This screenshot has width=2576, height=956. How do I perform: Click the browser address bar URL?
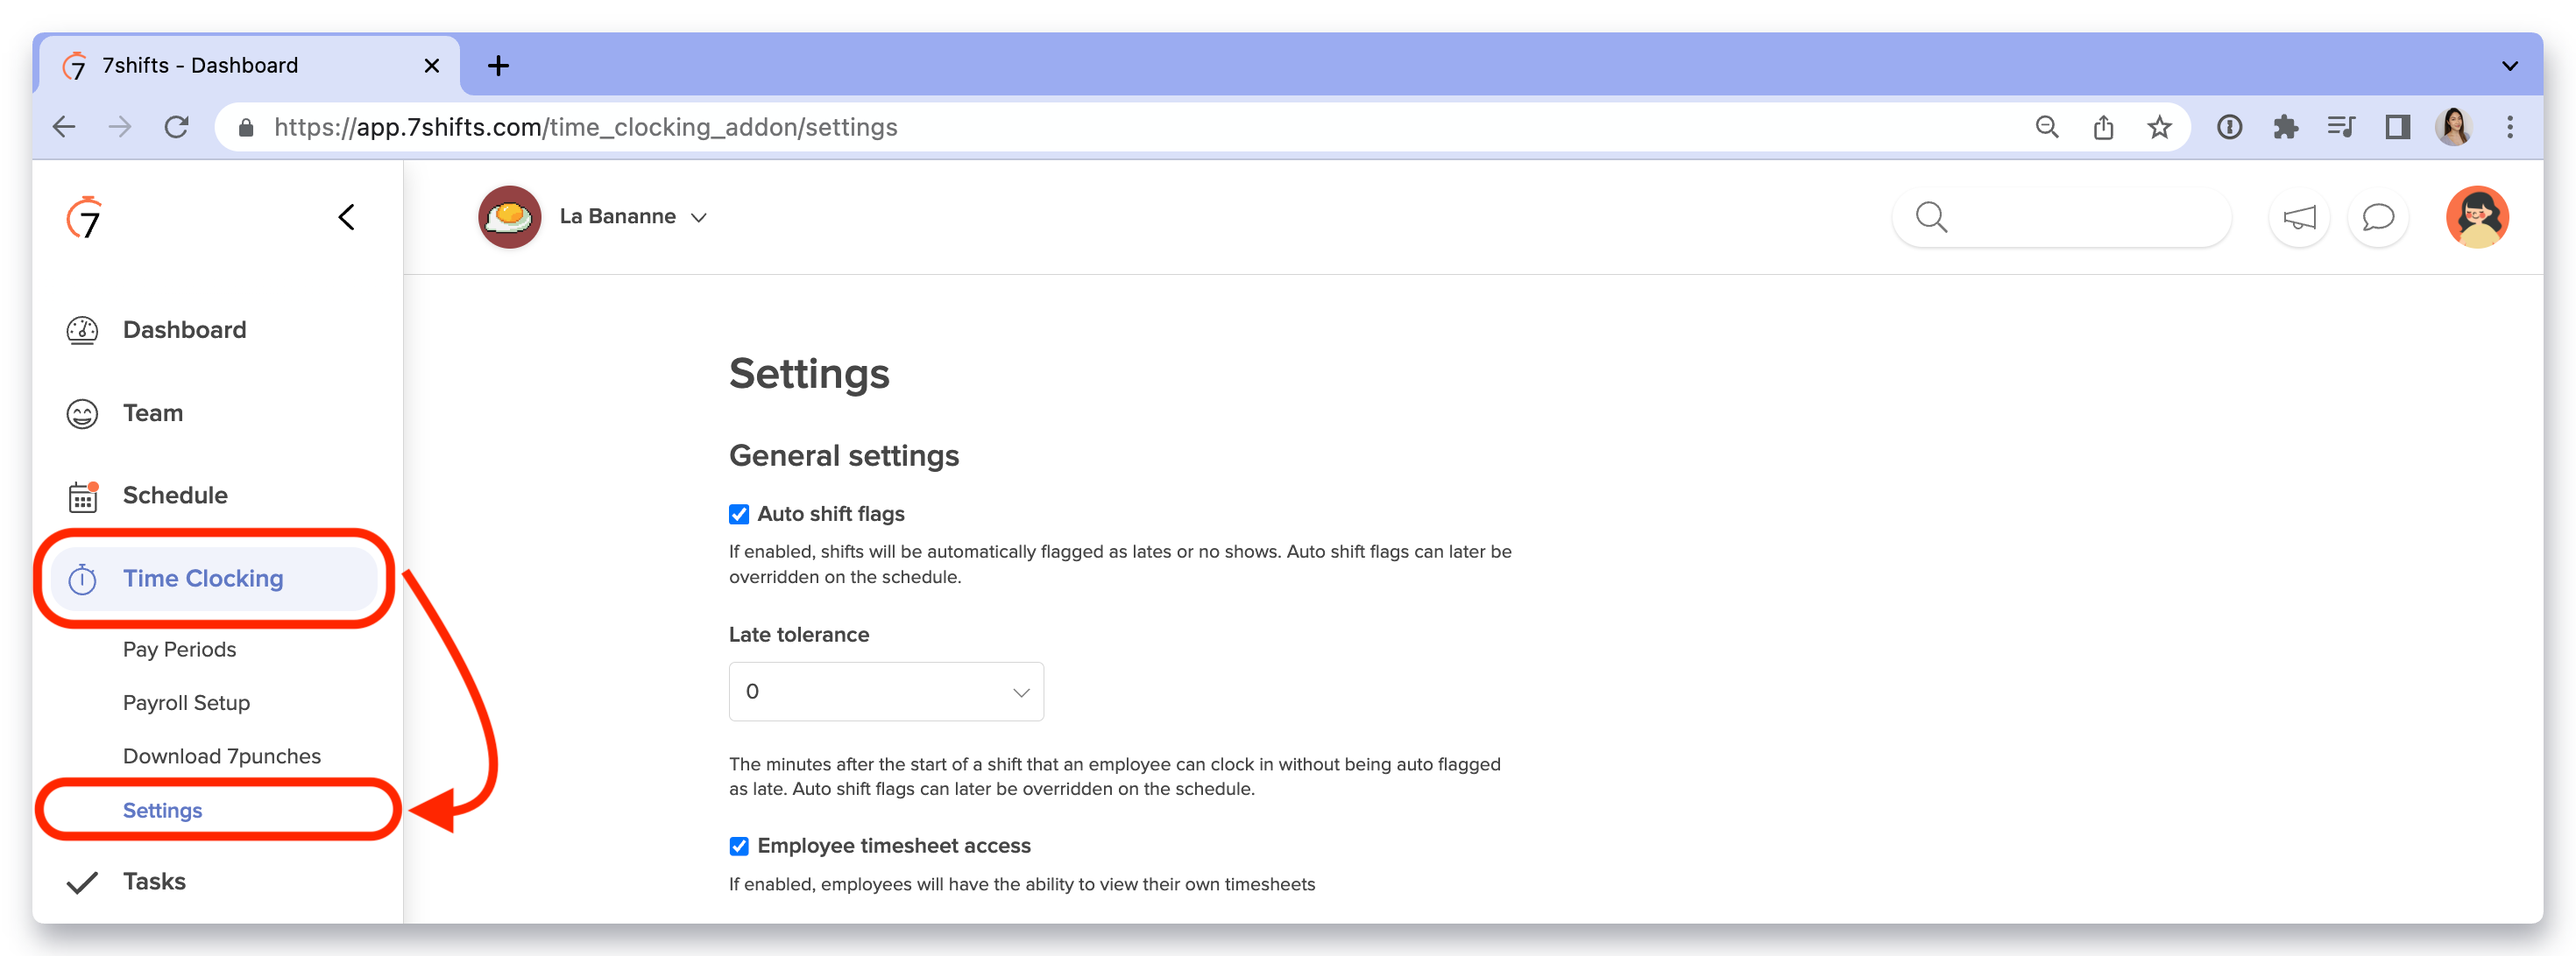(585, 127)
